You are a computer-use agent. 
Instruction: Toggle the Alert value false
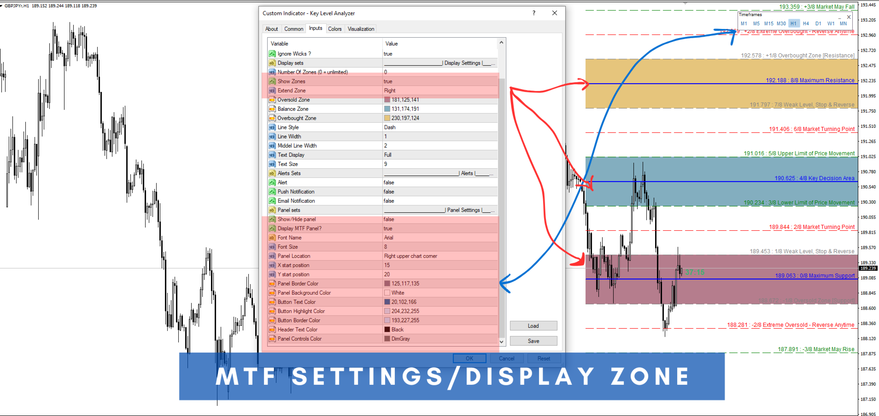point(440,182)
